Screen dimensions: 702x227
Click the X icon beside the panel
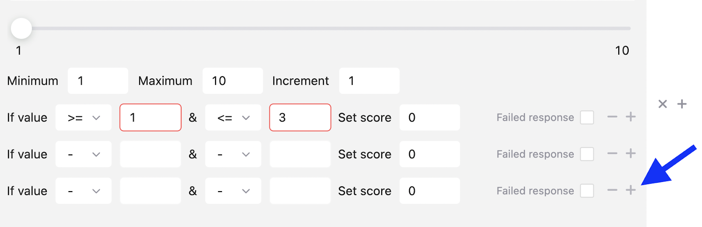point(663,104)
